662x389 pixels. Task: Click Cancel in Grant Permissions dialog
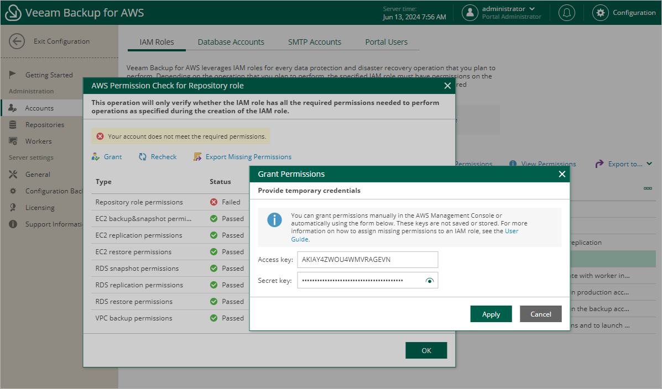pyautogui.click(x=541, y=314)
